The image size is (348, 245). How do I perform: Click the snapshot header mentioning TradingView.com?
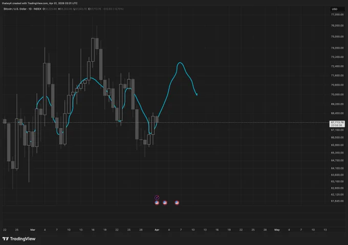[x=40, y=4]
